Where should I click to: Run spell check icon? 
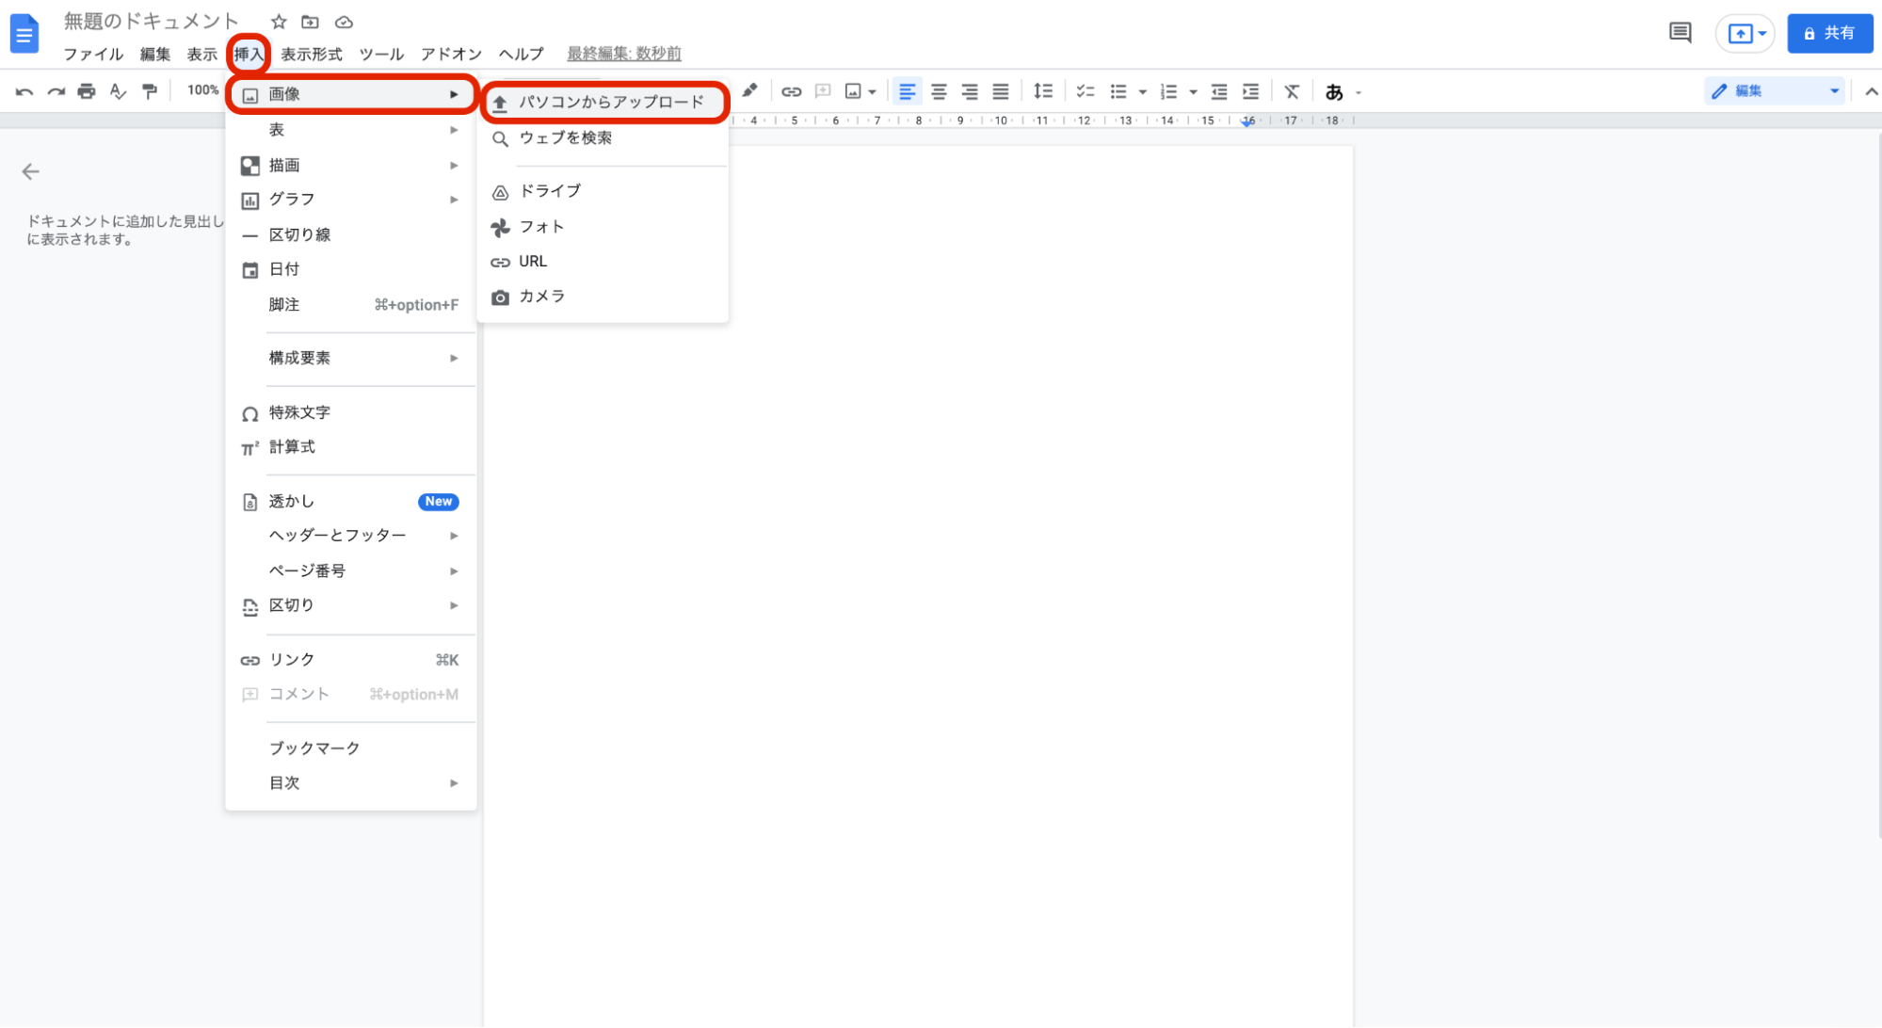click(118, 91)
